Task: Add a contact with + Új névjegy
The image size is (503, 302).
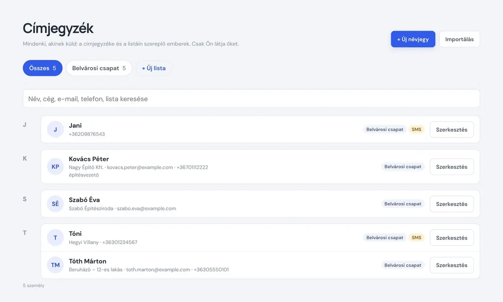Action: 413,39
